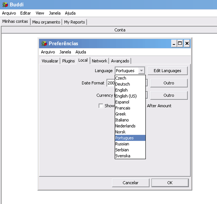Switch to My Reports tab
The height and width of the screenshot is (204, 217).
(74, 22)
